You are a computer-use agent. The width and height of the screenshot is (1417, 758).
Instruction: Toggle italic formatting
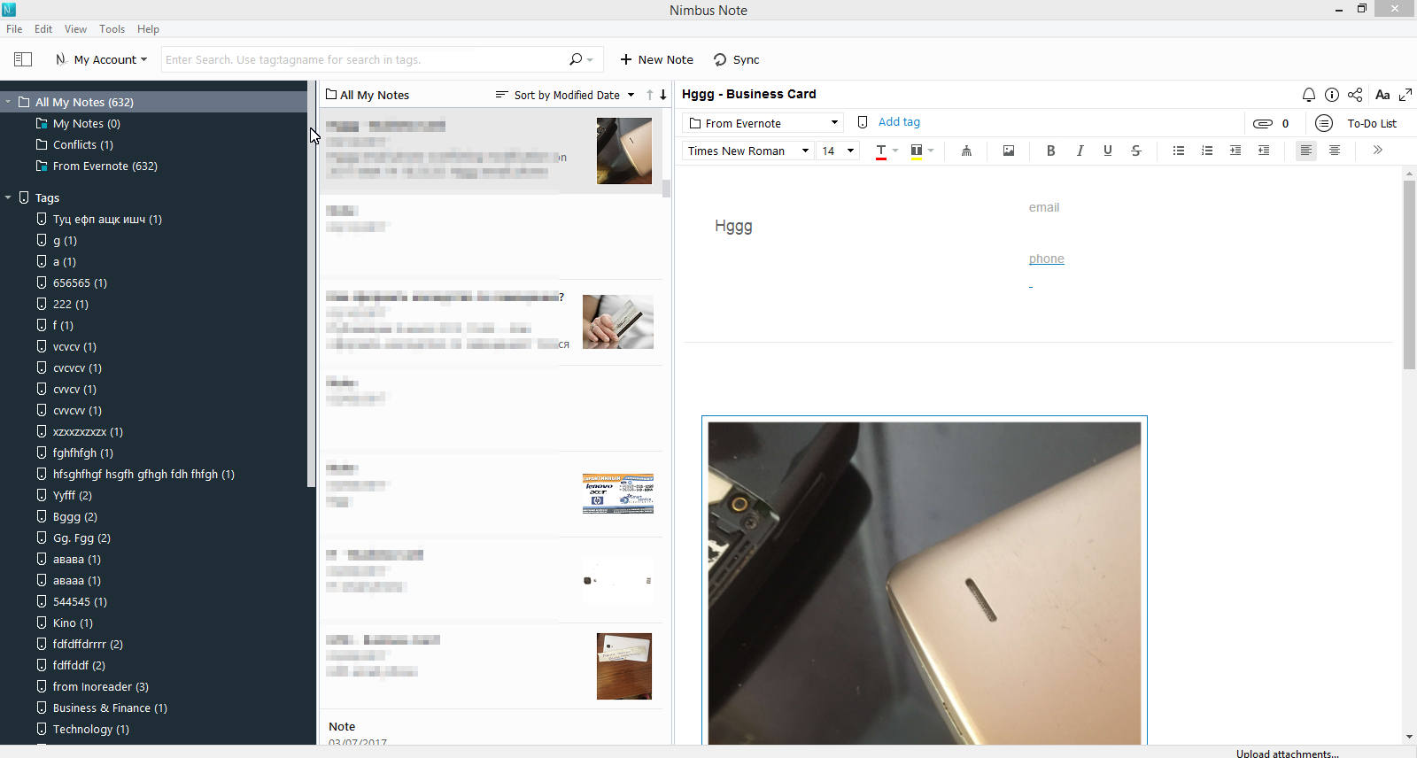click(1080, 151)
